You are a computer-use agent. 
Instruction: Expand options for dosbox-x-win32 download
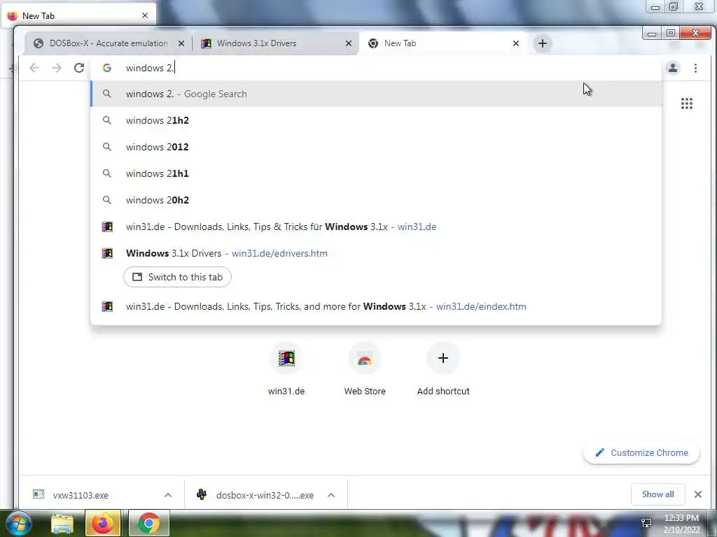click(x=331, y=495)
